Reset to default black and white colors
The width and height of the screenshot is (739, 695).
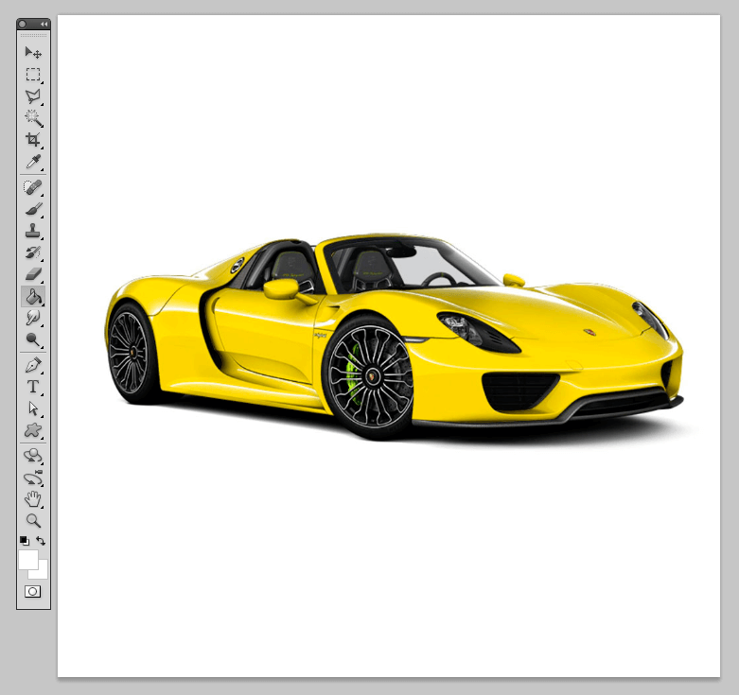pos(25,541)
